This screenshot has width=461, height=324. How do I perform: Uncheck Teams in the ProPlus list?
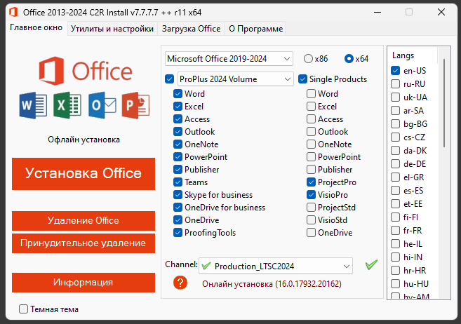(178, 182)
